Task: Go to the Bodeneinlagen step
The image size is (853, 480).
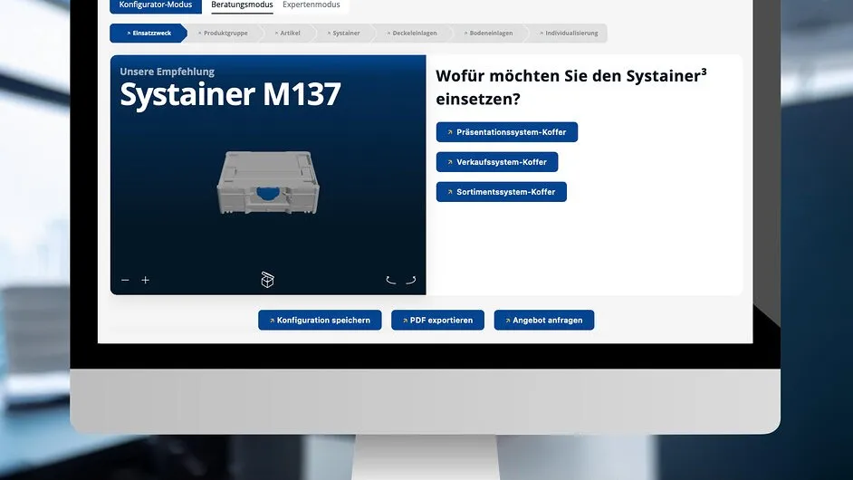Action: tap(488, 34)
